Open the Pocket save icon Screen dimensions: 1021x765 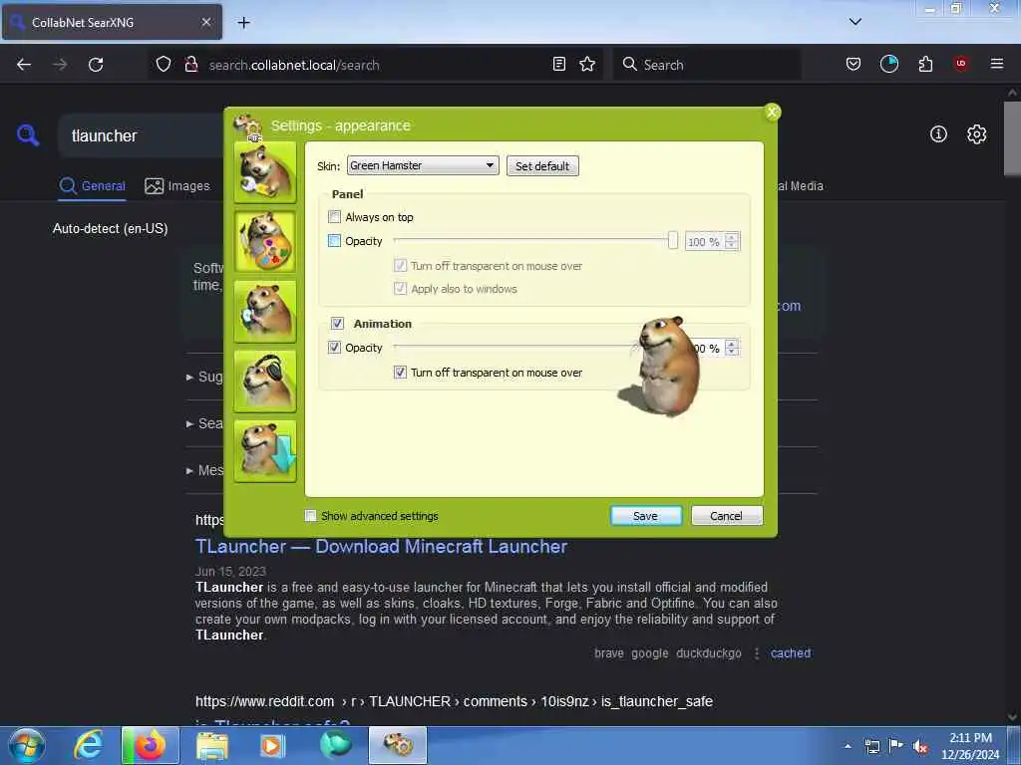(x=853, y=64)
